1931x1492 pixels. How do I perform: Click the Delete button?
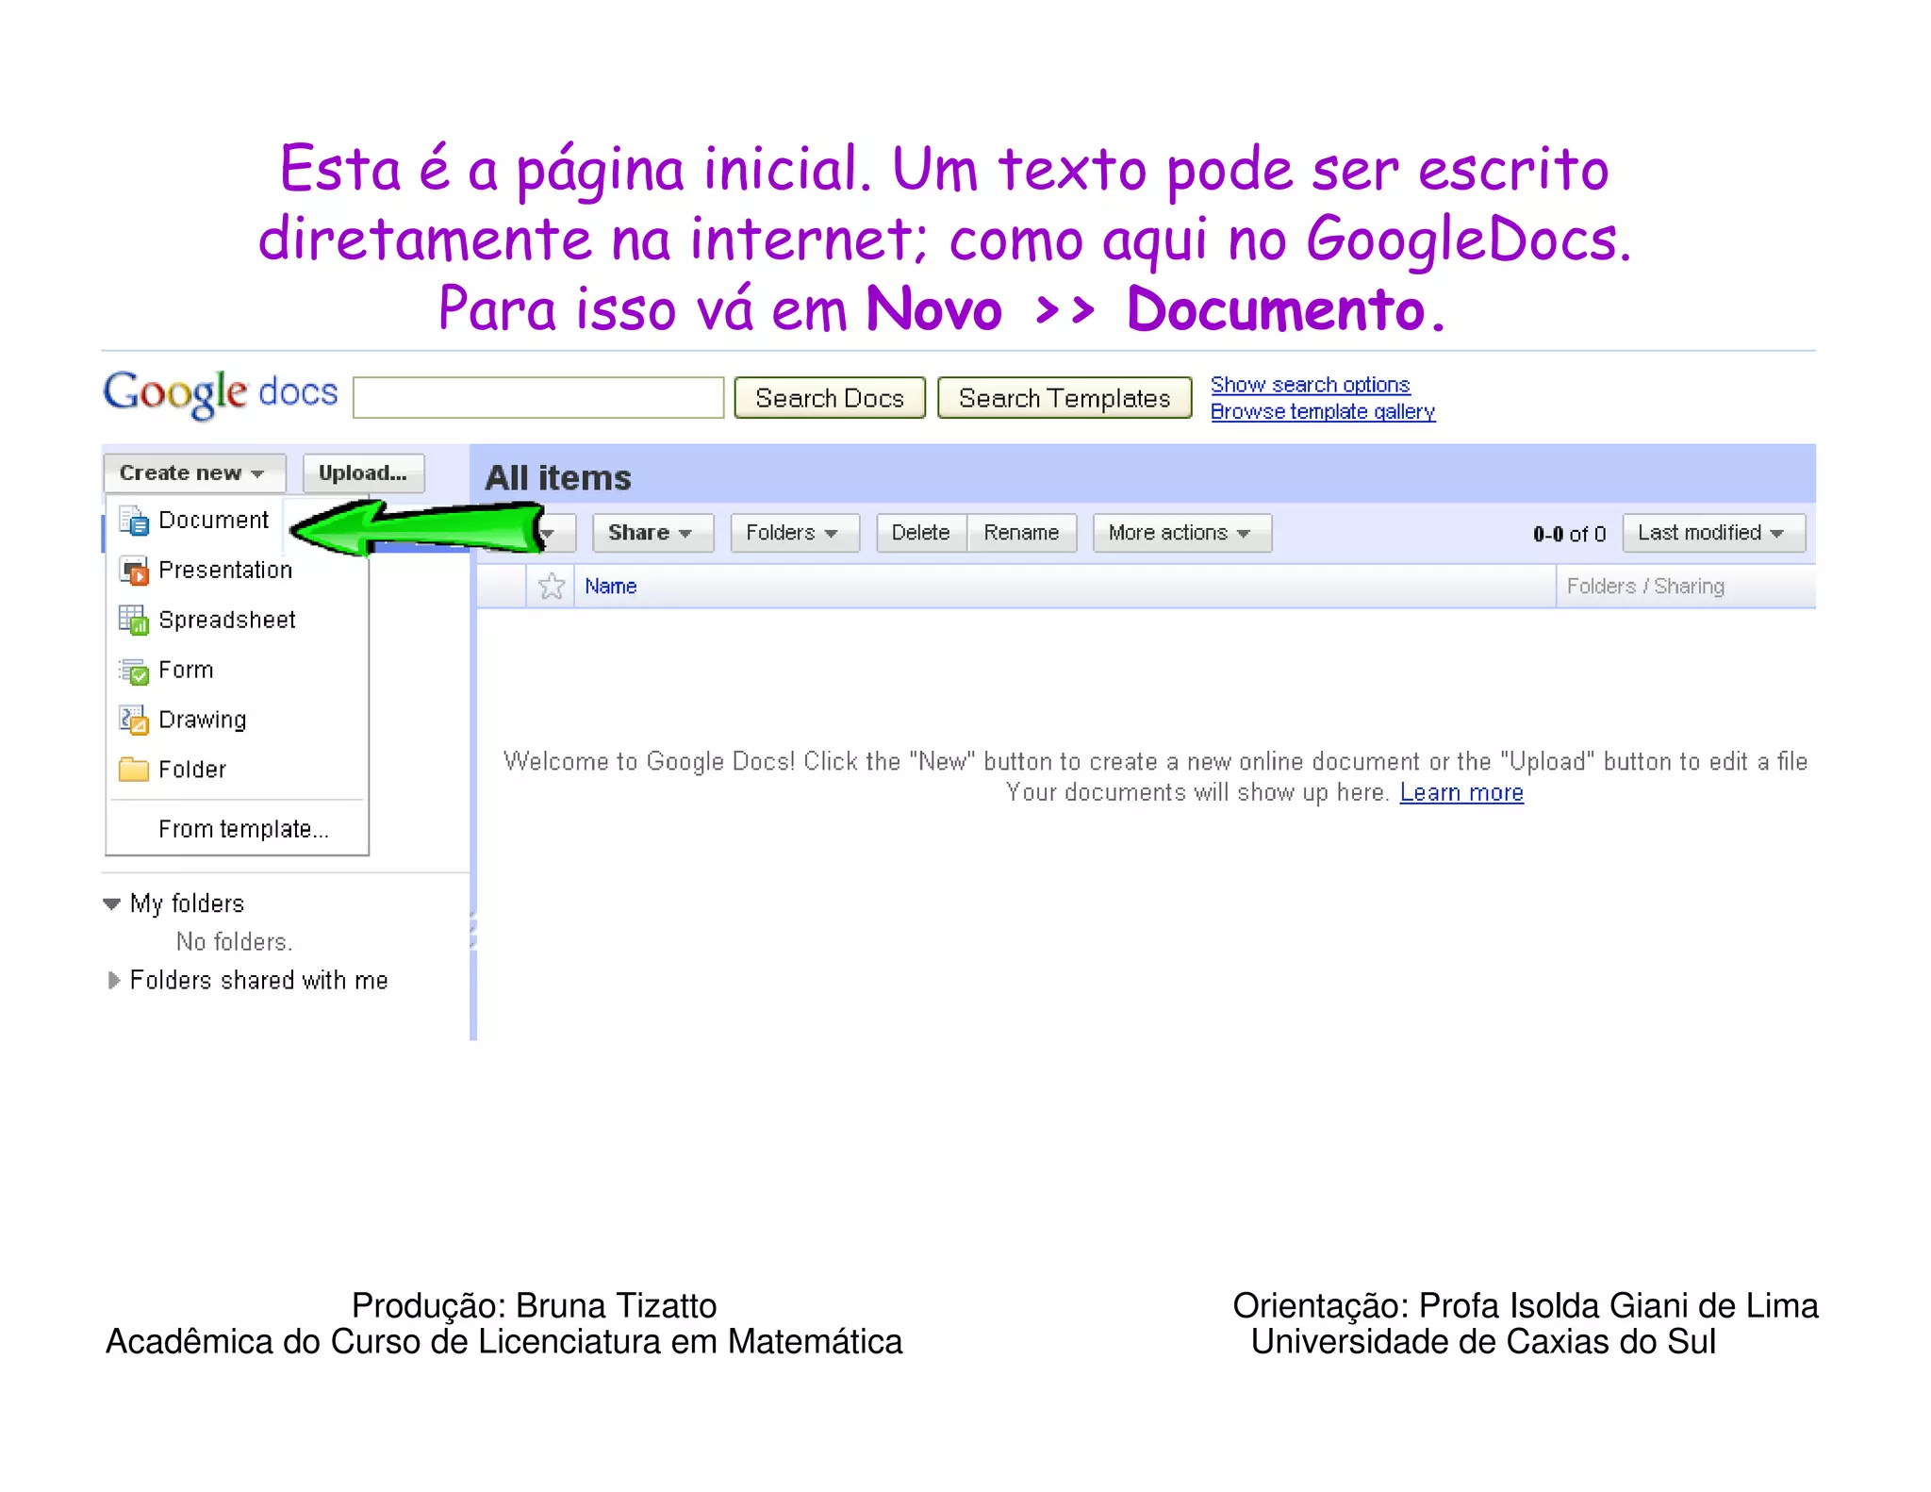pyautogui.click(x=921, y=533)
